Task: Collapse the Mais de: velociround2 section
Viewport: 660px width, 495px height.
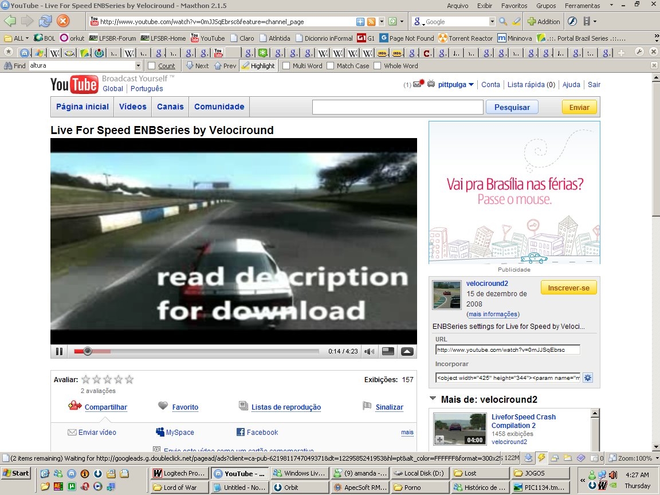Action: 433,398
